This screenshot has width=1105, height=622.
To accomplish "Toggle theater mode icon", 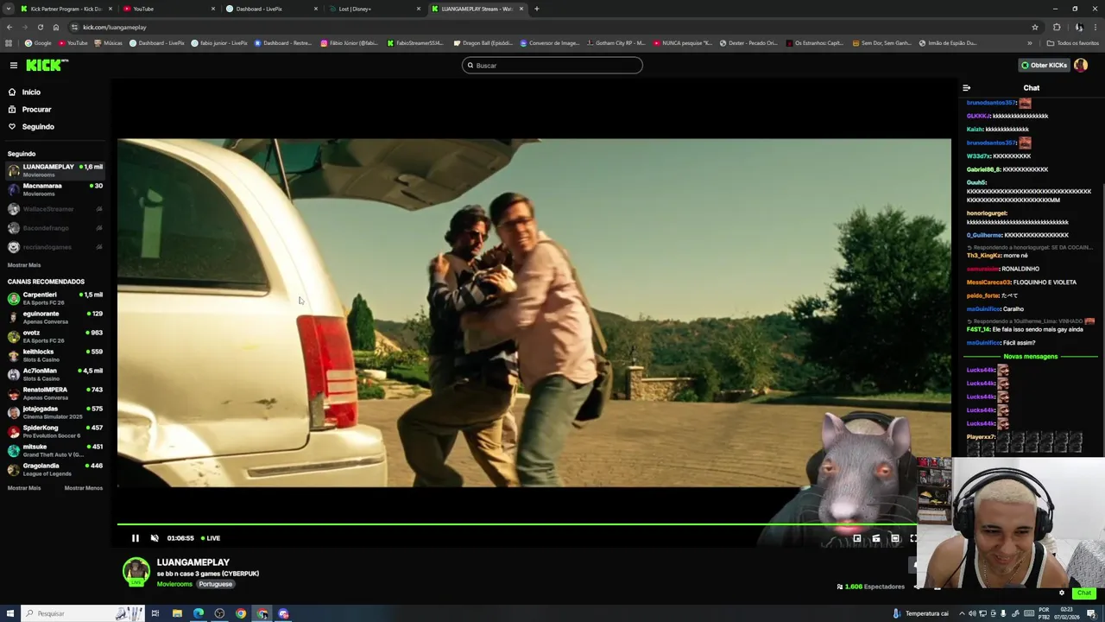I will pos(895,539).
